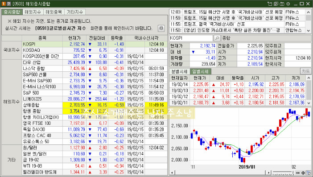
Task: Click the daily quotes scroll down arrow
Action: pos(309,103)
